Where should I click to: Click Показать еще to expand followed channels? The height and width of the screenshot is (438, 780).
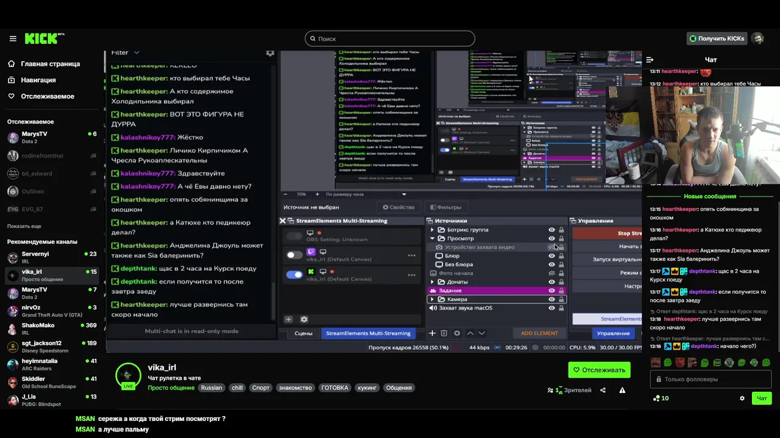point(24,226)
